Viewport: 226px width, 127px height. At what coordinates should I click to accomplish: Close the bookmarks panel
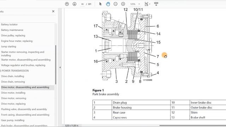click(53, 11)
